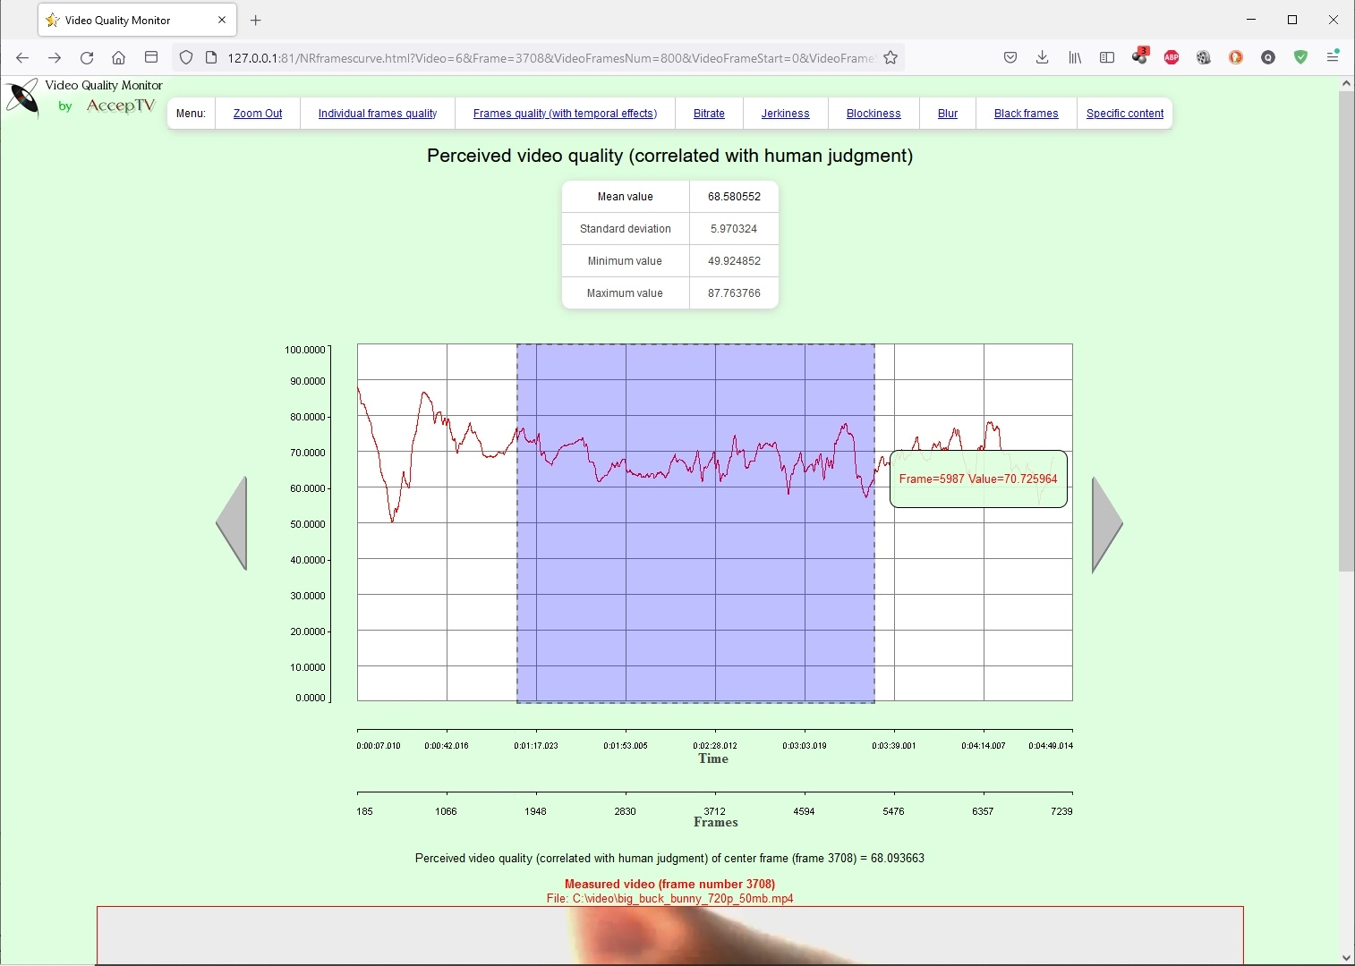Open the Bitrate menu link
This screenshot has width=1355, height=966.
709,114
